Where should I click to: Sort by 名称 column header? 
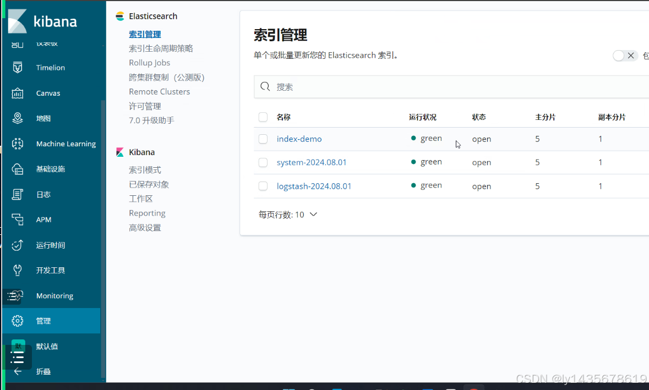tap(283, 117)
